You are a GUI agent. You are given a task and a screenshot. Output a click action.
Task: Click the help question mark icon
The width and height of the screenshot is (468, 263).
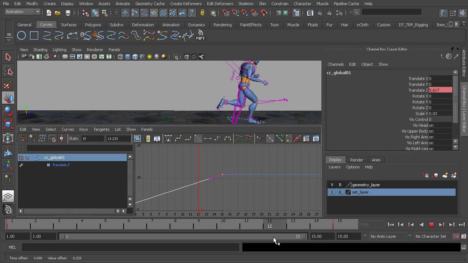click(x=192, y=13)
